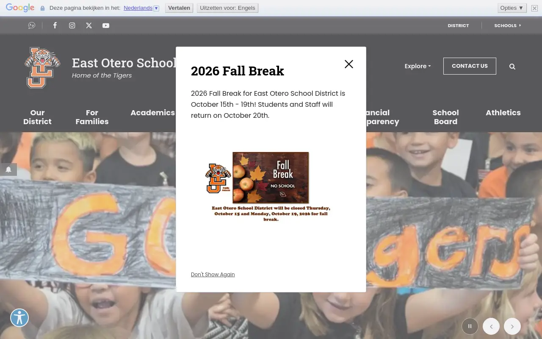Viewport: 542px width, 339px height.
Task: Go to previous slideshow image
Action: pos(491,326)
